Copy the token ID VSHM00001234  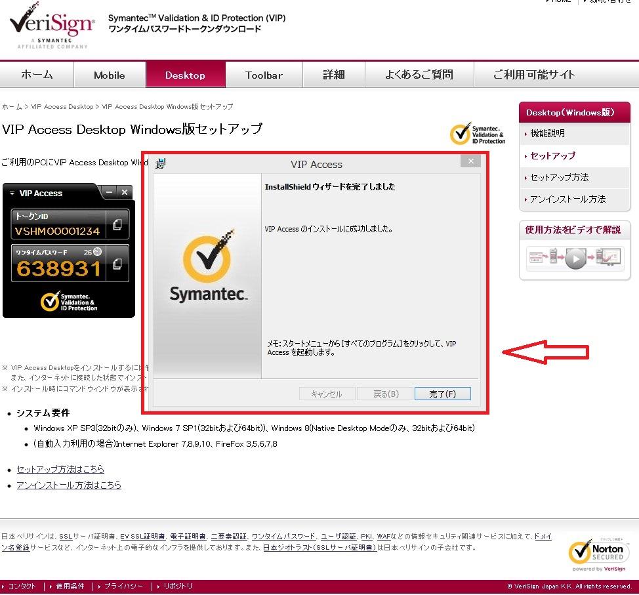(117, 224)
